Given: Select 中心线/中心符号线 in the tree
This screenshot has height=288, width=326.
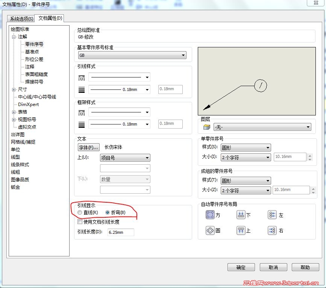Looking at the screenshot, I should click(x=37, y=97).
